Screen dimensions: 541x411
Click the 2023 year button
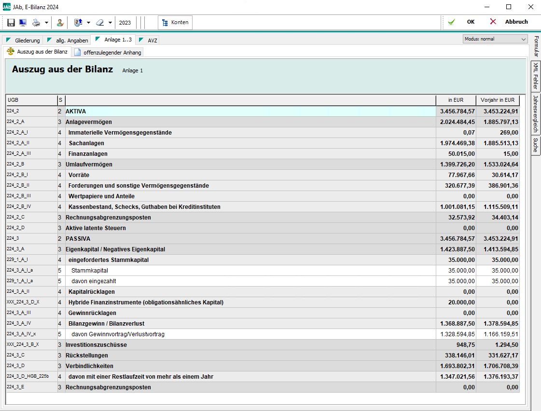(x=125, y=22)
